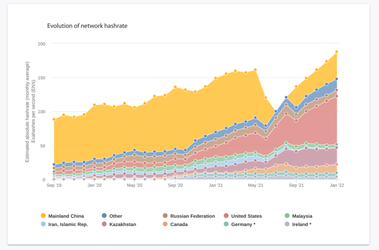The image size is (379, 250).
Task: Click Mainland China peak point at May '21
Action: tap(255, 70)
